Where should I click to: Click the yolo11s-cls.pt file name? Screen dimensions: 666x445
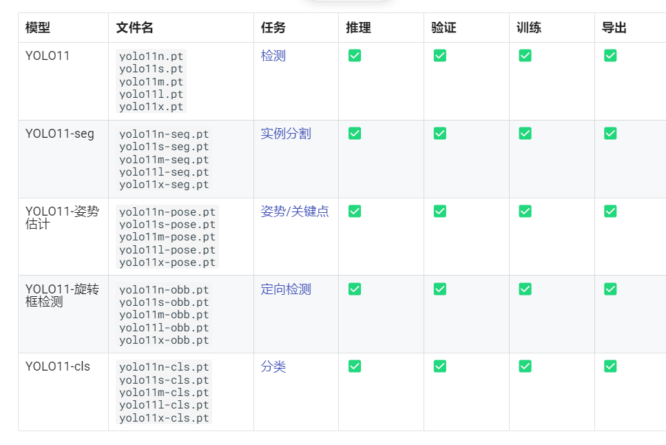164,380
